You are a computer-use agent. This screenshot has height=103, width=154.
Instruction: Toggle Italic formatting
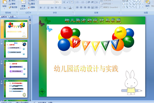[44, 8]
